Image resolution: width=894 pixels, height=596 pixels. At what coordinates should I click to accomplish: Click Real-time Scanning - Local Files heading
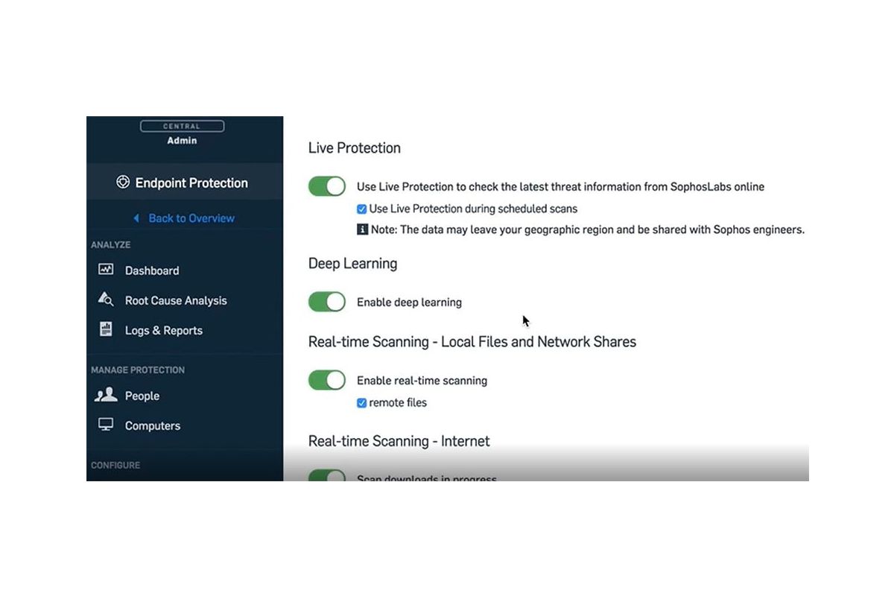(x=472, y=342)
